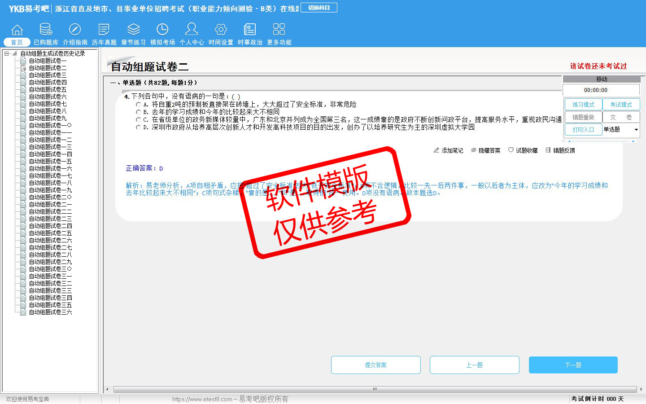Open 已购题库 purchased question bank

click(46, 30)
